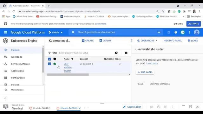The image size is (203, 114).
Task: Dismiss the free trial banner
Action: click(x=178, y=24)
